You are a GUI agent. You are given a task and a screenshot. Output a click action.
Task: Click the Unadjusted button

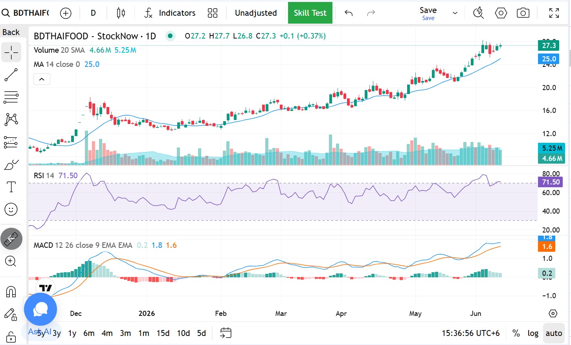click(x=256, y=13)
